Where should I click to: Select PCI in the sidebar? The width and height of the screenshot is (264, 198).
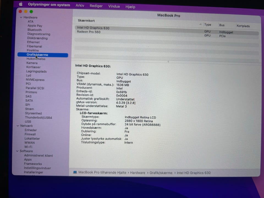tap(28, 84)
